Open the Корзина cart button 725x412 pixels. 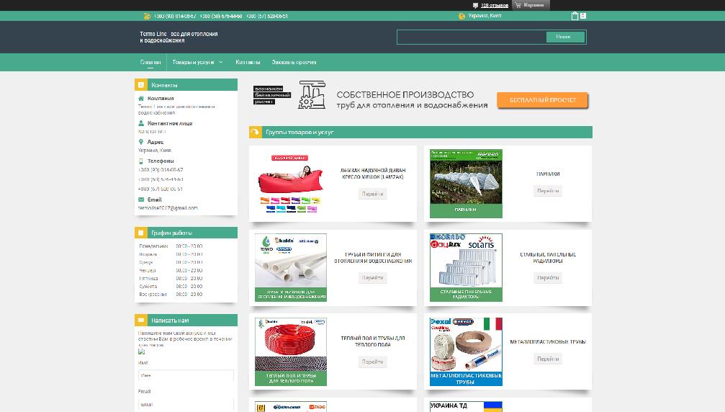[531, 5]
